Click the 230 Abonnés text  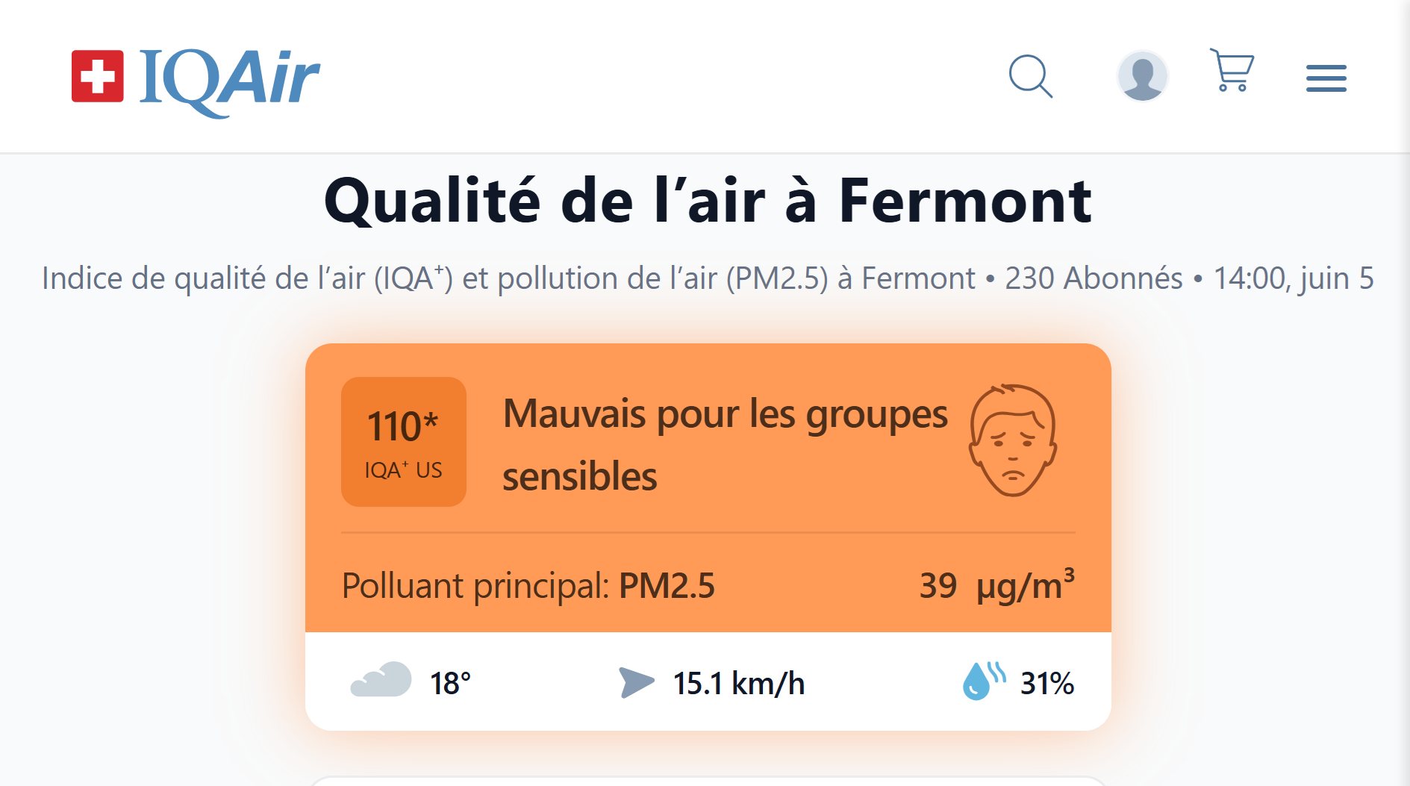click(1094, 278)
